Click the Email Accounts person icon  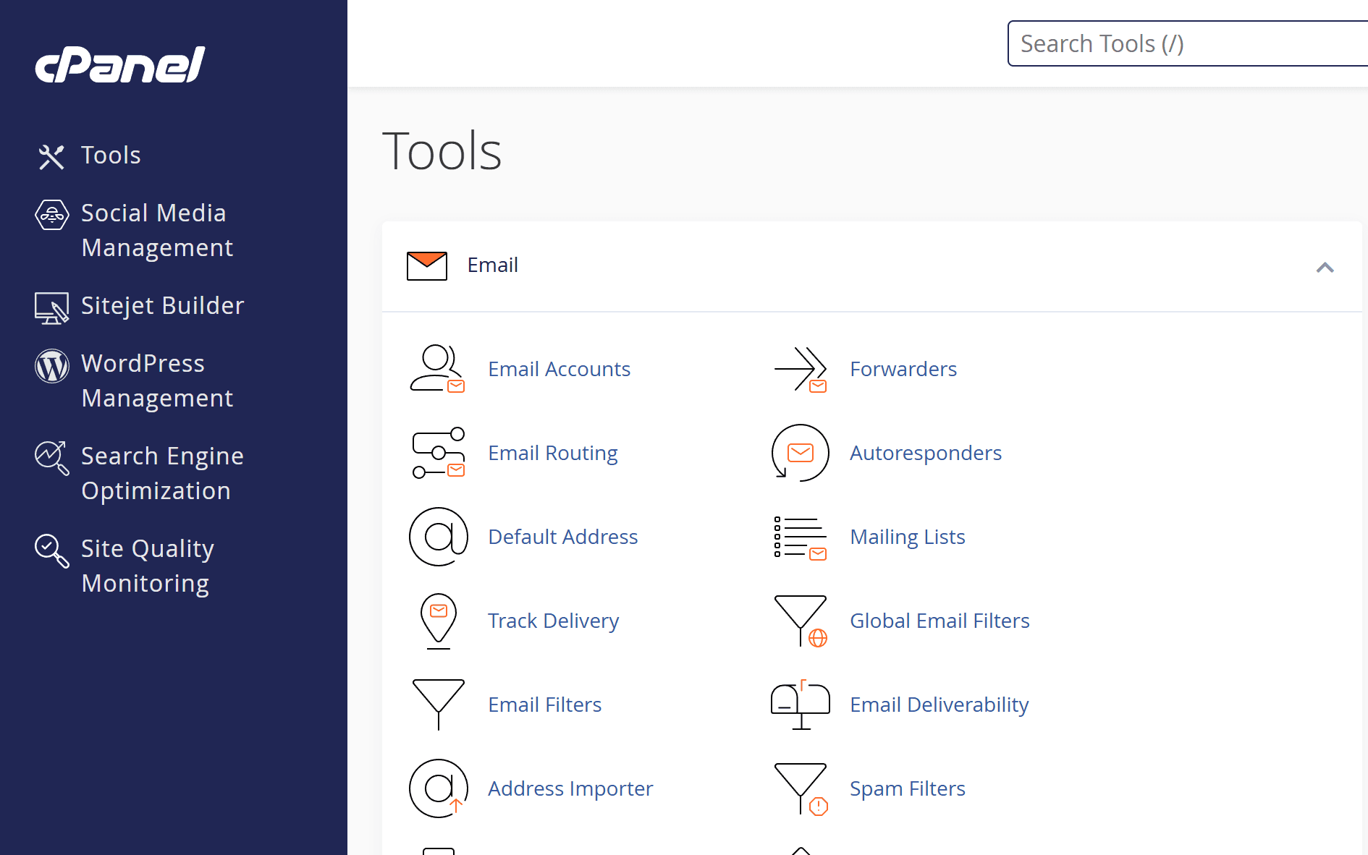tap(438, 369)
